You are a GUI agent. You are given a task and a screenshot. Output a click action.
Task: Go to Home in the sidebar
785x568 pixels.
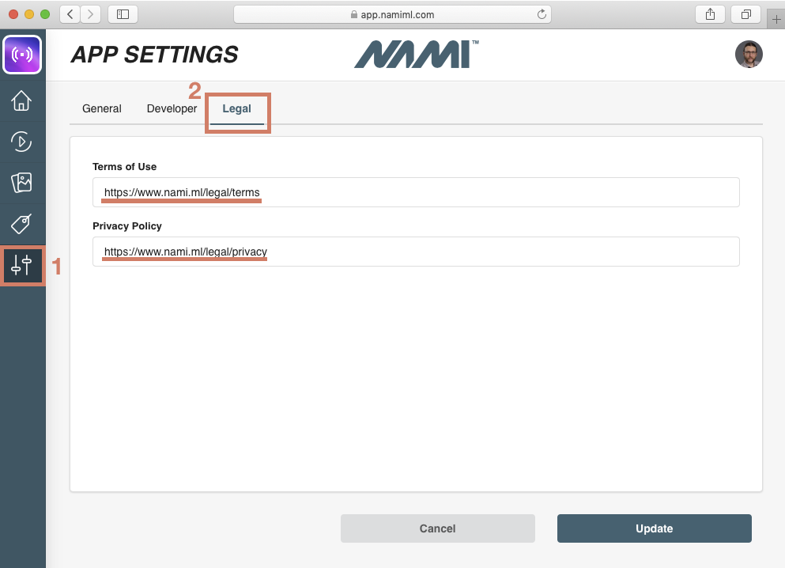pyautogui.click(x=21, y=100)
